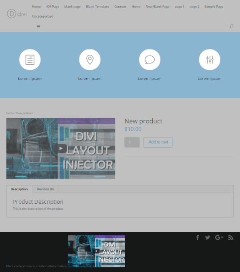Click Lorem Ipsum under the sliders icon
Screen dimensions: 240x272
tap(210, 79)
